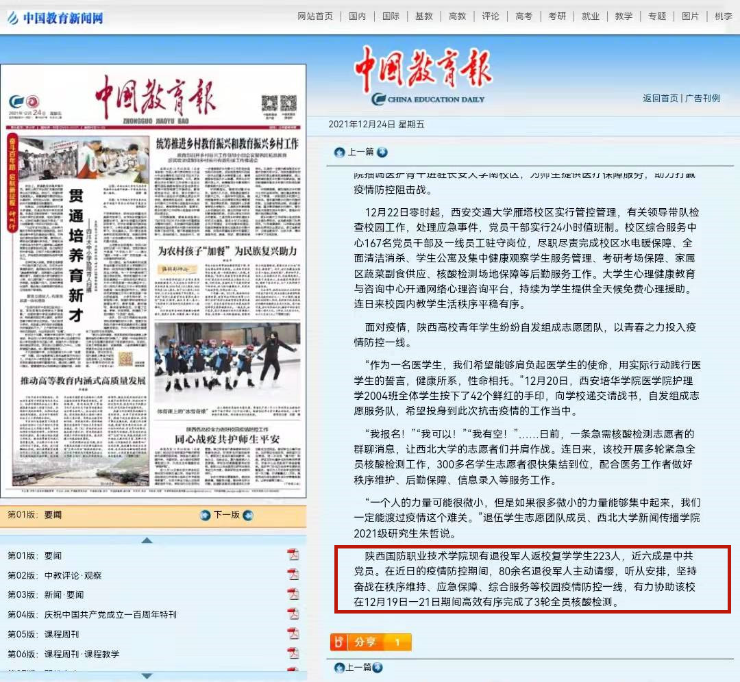Select 国际 in the top navigation bar
740x682 pixels.
click(x=391, y=16)
